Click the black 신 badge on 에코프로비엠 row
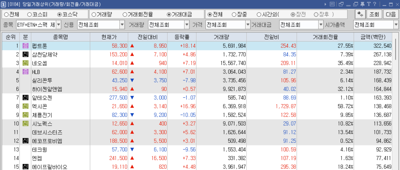Image resolution: width=400 pixels, height=170 pixels. pyautogui.click(x=25, y=141)
